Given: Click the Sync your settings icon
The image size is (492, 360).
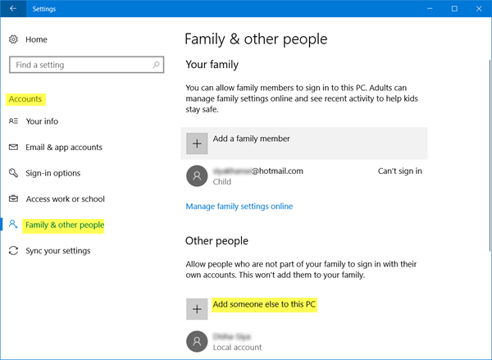Looking at the screenshot, I should [x=12, y=251].
